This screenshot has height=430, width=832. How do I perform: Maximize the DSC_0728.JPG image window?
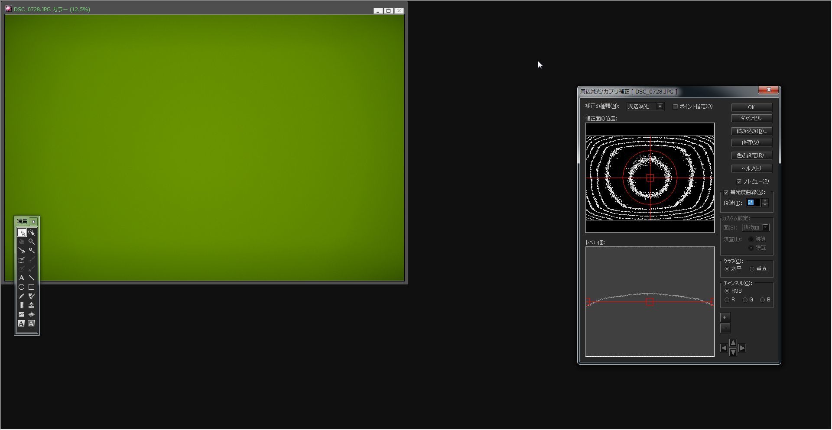389,11
